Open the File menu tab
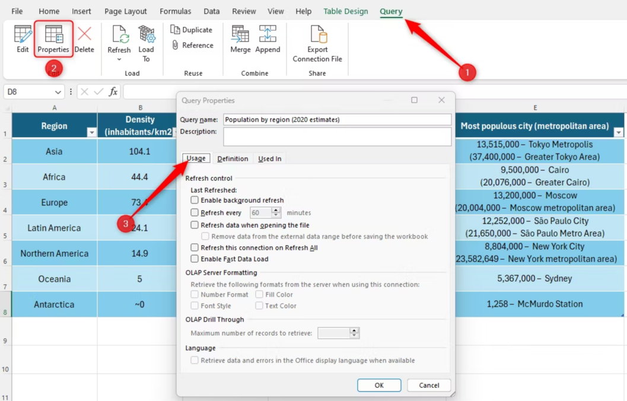The height and width of the screenshot is (401, 627). (x=17, y=11)
